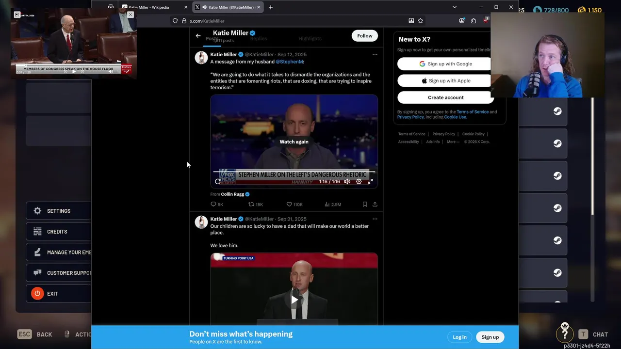The width and height of the screenshot is (621, 349).
Task: Replay the Fox News video
Action: click(217, 182)
